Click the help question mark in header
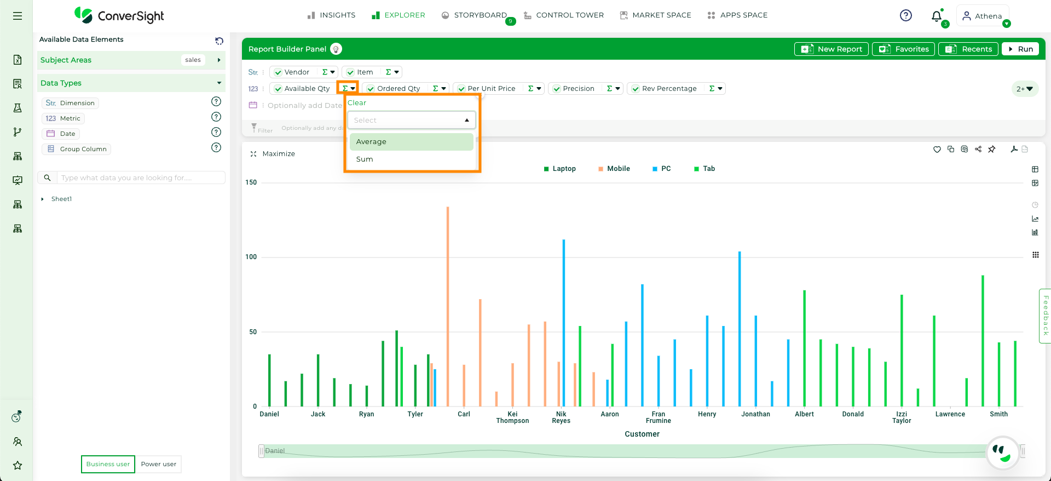 pyautogui.click(x=906, y=15)
